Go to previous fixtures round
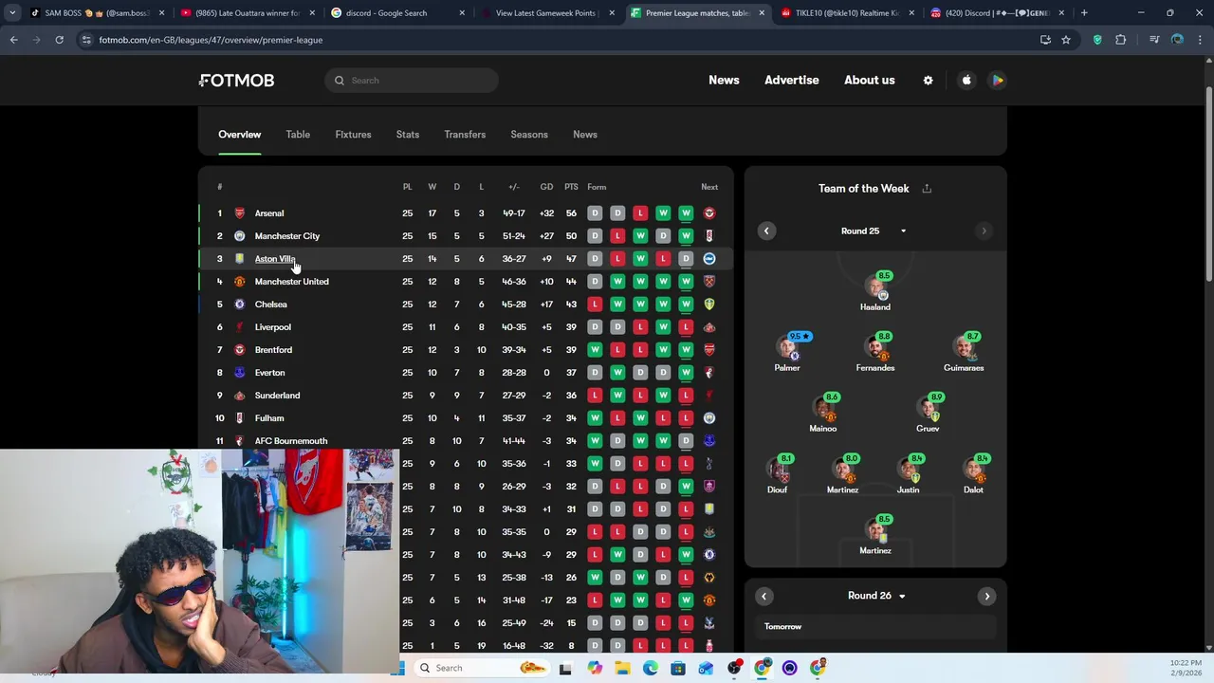Viewport: 1214px width, 683px height. [x=764, y=597]
